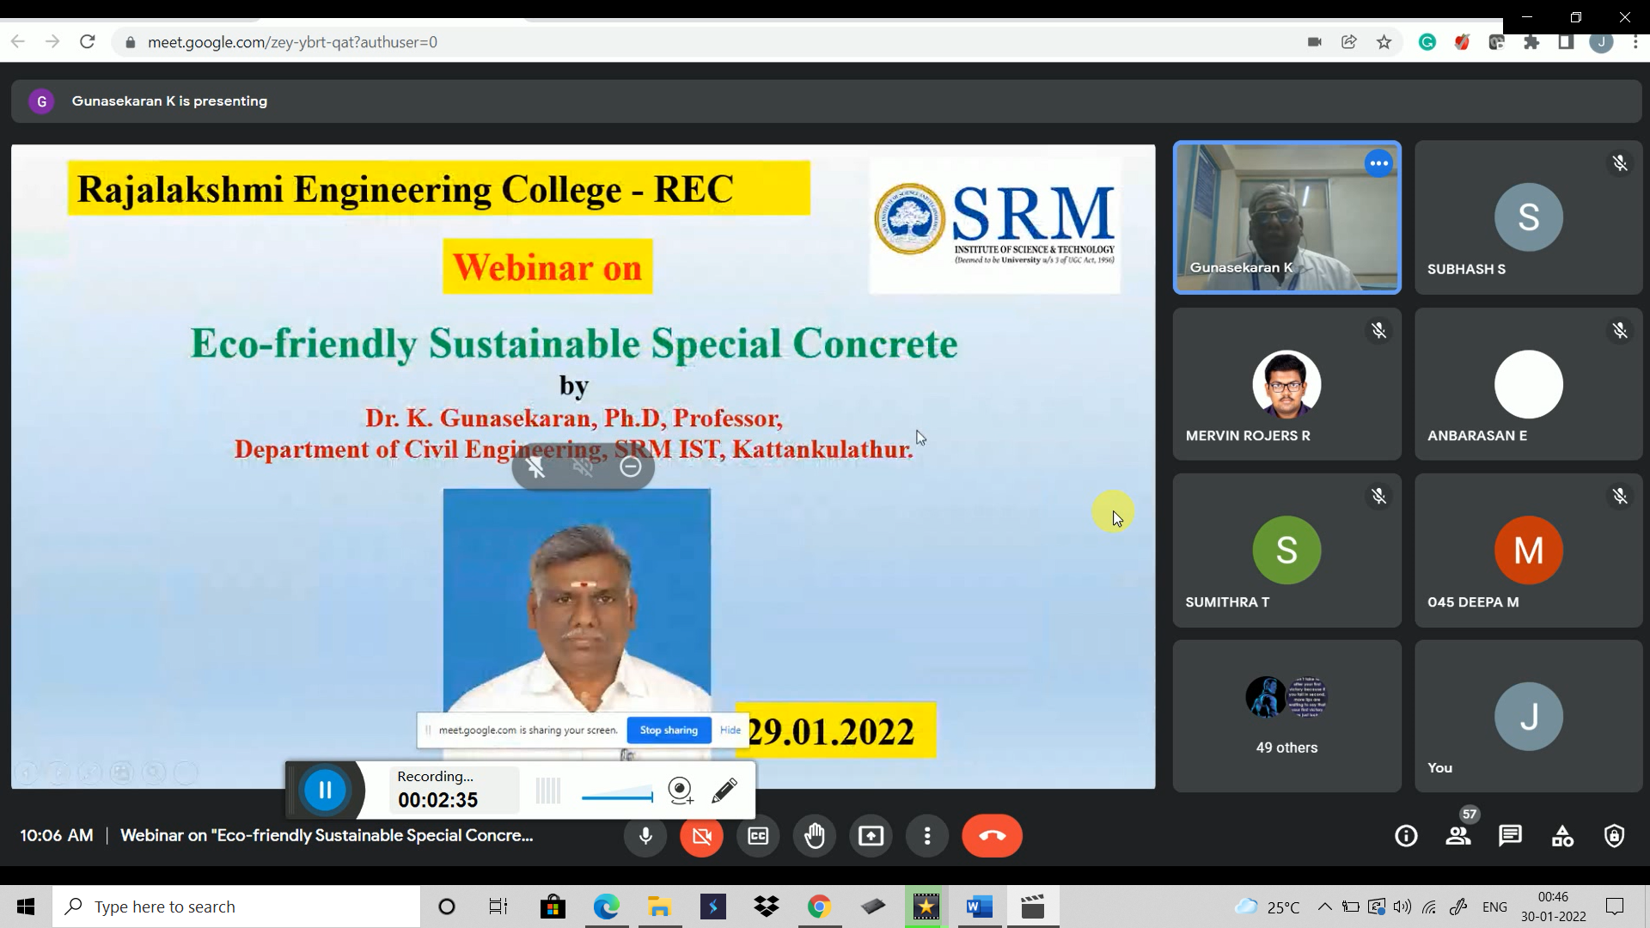1650x928 pixels.
Task: Open camera permission icon in address bar
Action: tap(1314, 42)
